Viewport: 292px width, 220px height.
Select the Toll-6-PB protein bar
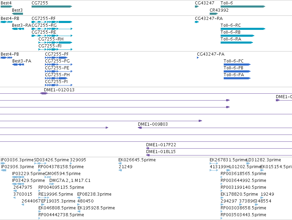237,71
